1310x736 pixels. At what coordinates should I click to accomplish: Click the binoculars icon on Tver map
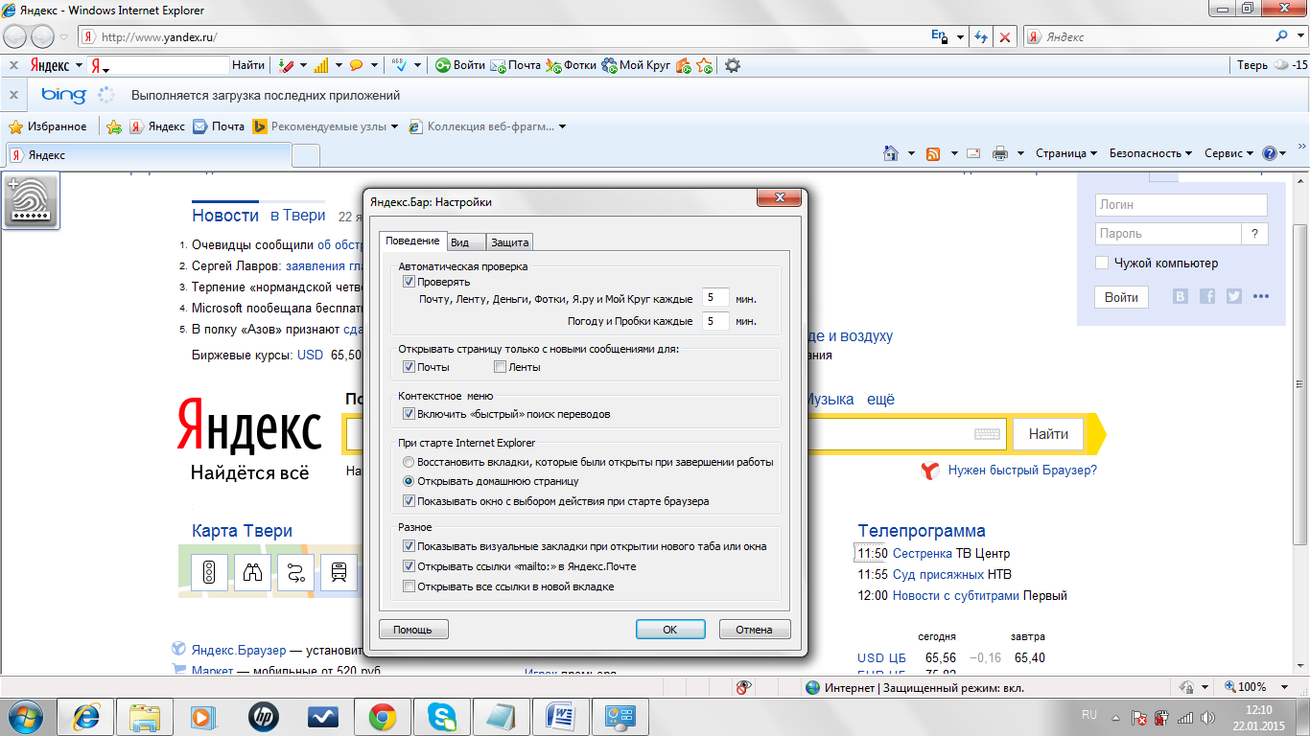(x=253, y=573)
